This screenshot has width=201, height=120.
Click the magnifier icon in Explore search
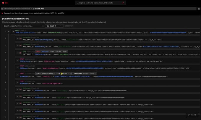(77, 3)
